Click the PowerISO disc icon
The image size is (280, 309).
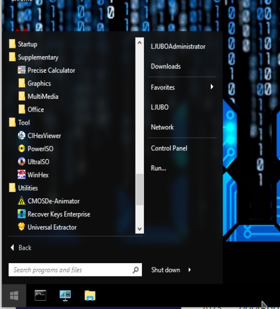pos(22,149)
